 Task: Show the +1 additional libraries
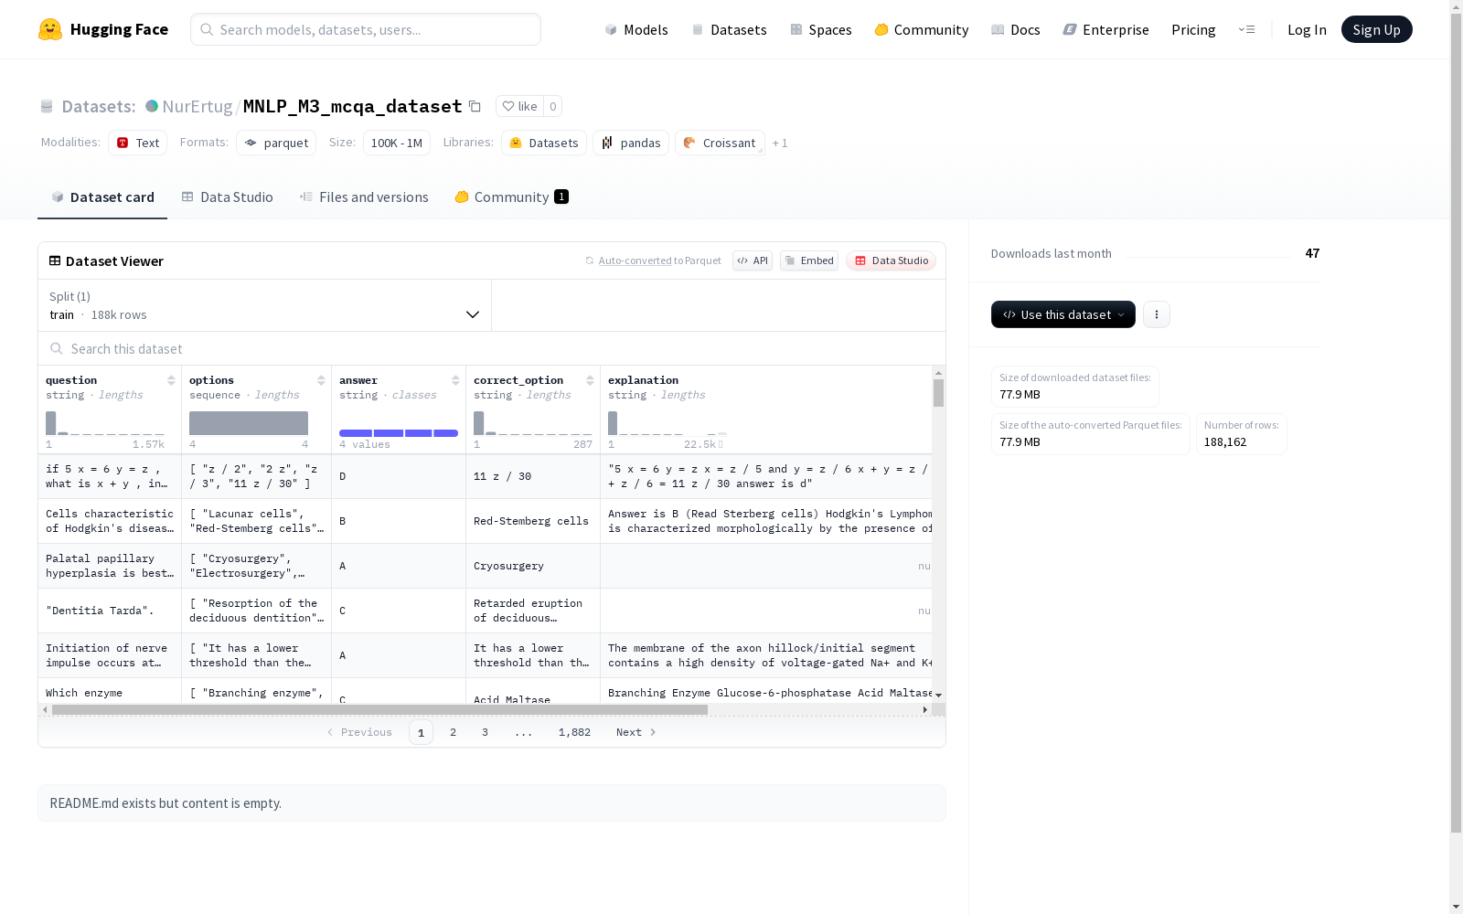(780, 143)
